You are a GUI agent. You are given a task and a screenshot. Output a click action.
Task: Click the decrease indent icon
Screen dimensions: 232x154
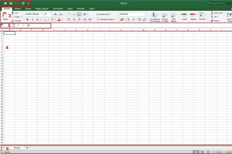click(85, 19)
